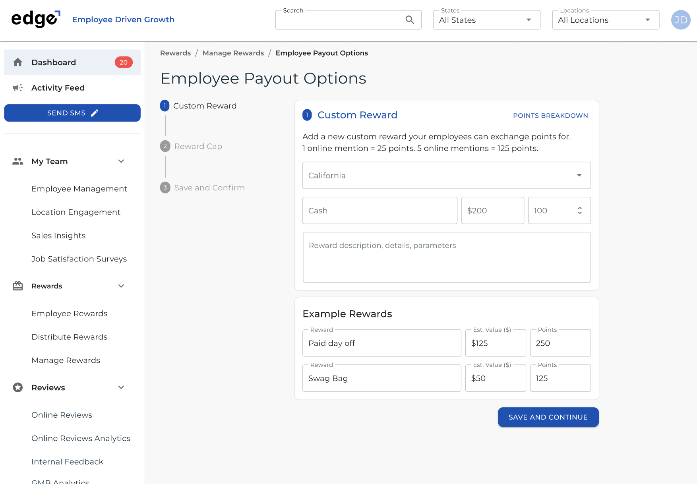Screen dimensions: 697x484
Task: Click the Reviews star icon
Action: 18,387
